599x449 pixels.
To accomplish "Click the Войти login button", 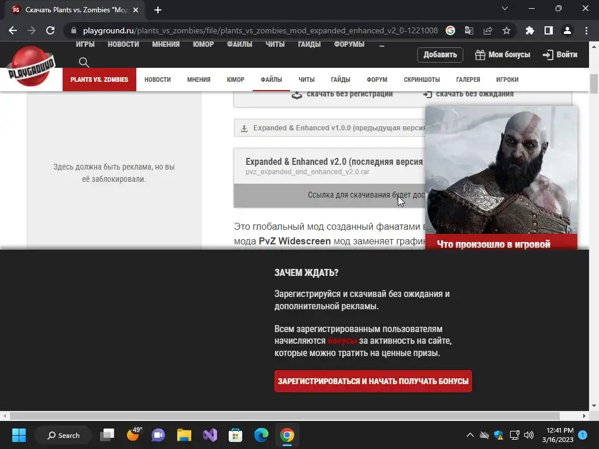I will (560, 54).
